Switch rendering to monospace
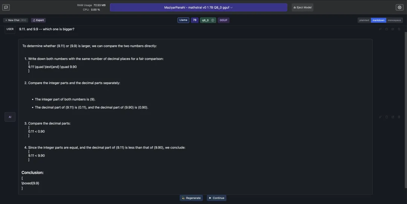 [x=394, y=20]
